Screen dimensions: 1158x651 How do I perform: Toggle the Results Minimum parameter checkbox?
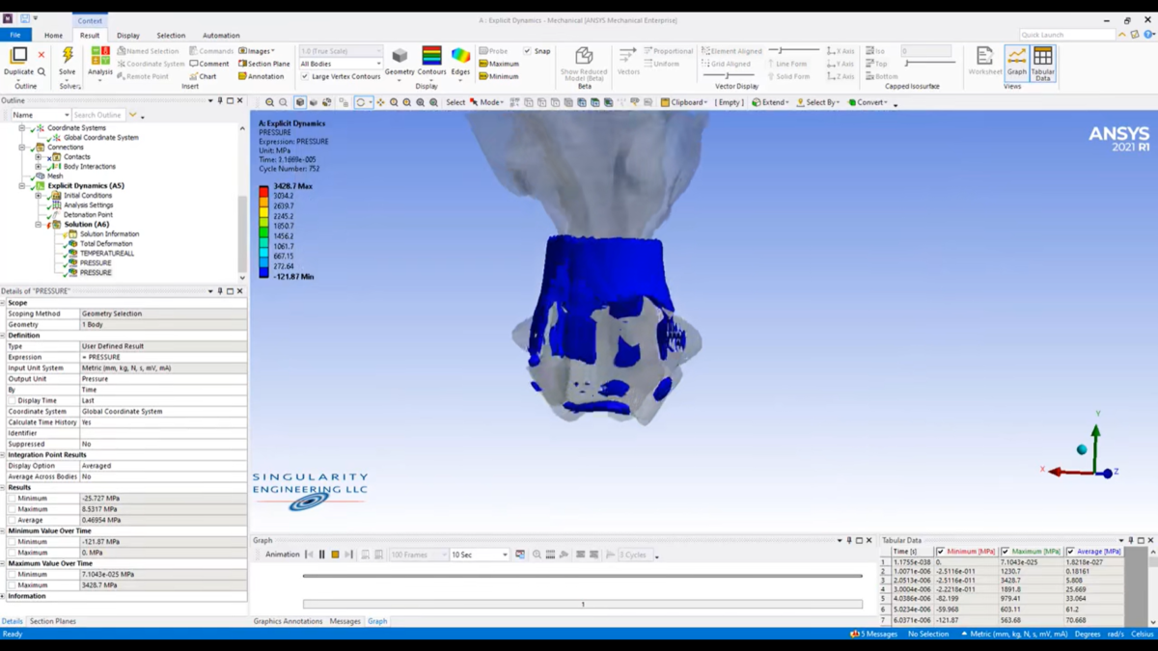click(x=12, y=499)
